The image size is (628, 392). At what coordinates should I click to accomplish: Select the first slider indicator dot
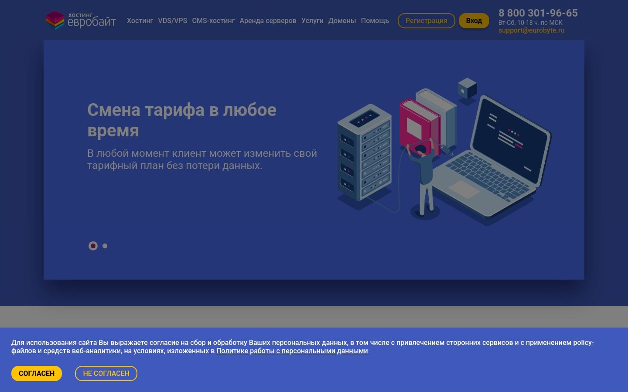[x=93, y=246]
